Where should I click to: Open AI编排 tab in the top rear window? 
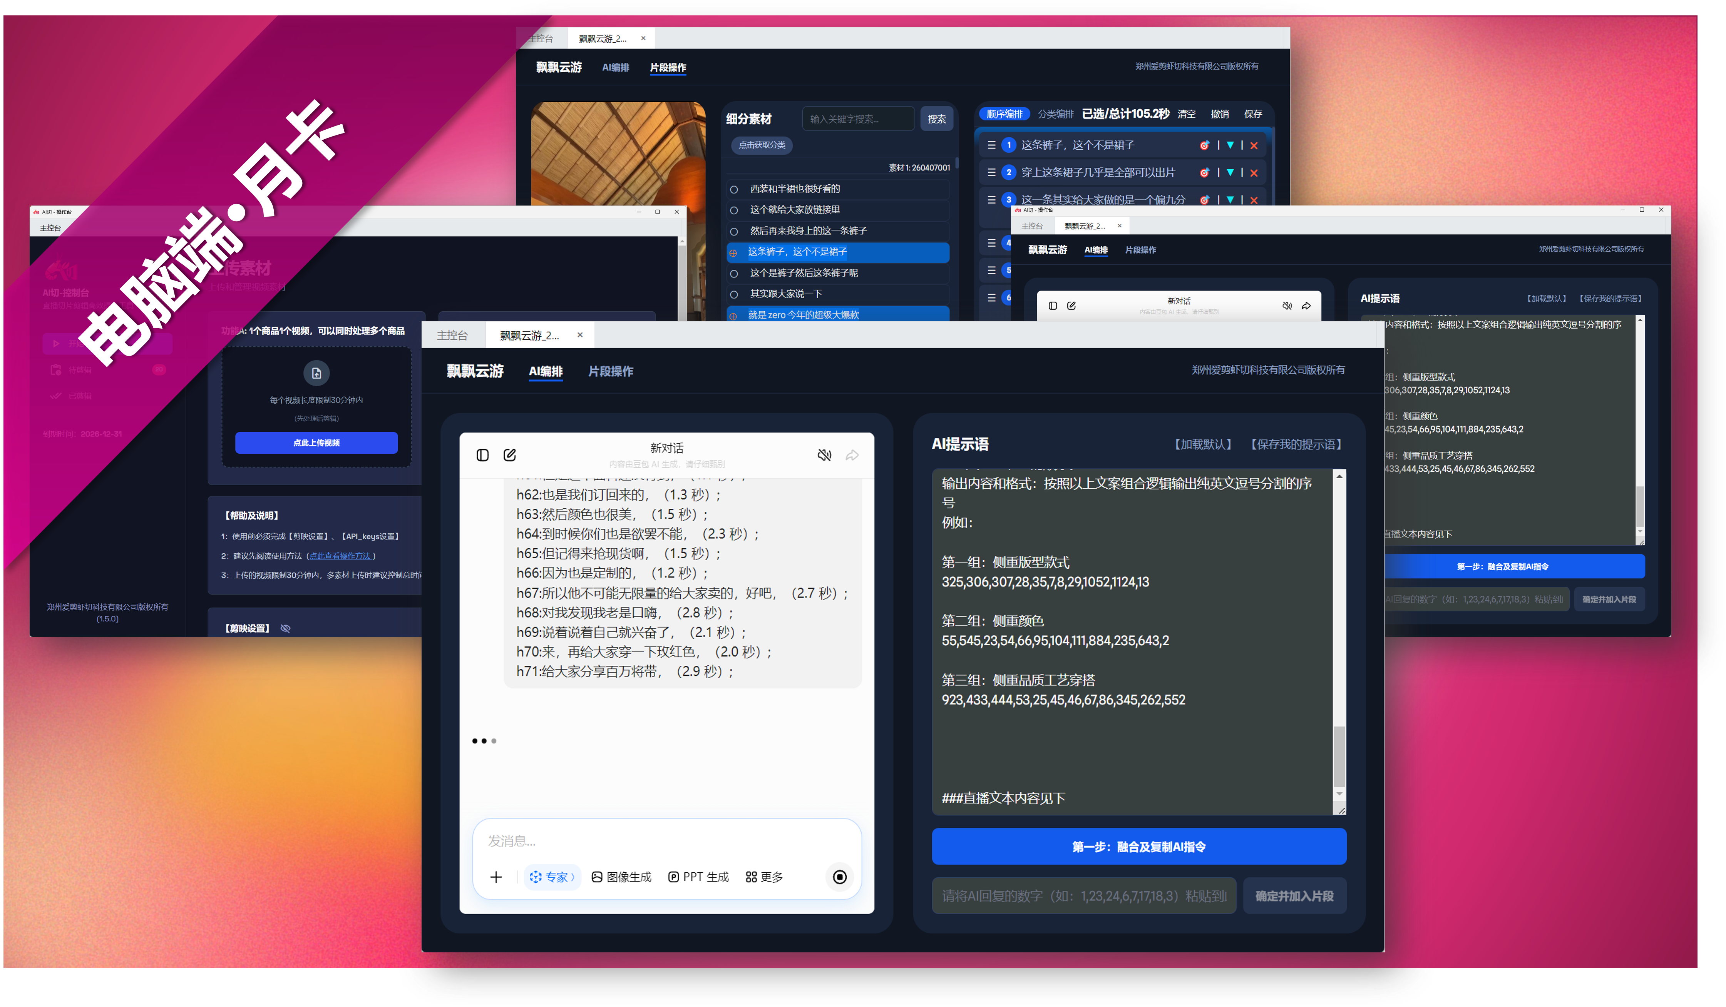click(615, 67)
